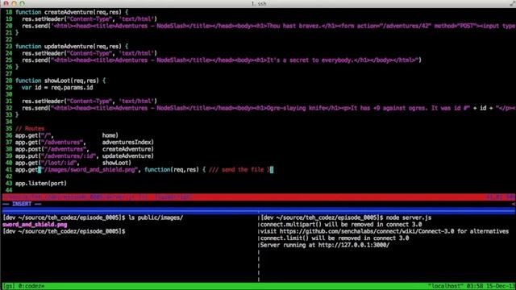
Task: Click res.setHeader call on line 24
Action: coord(89,53)
